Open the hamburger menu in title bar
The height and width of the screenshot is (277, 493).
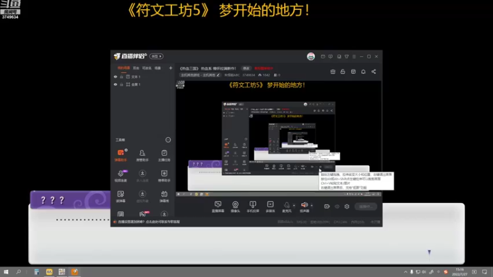click(x=354, y=57)
